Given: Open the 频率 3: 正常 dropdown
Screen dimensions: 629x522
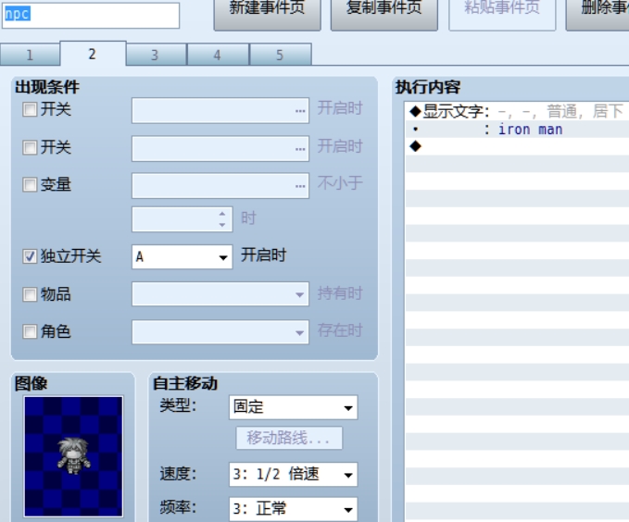Looking at the screenshot, I should click(x=294, y=509).
